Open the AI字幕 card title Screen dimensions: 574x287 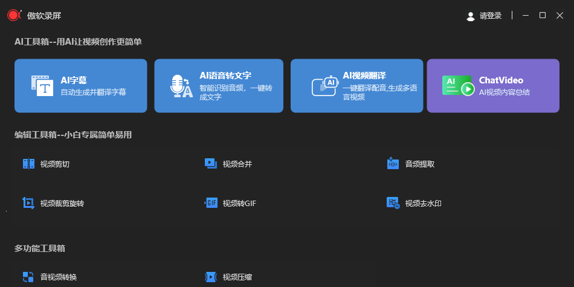click(74, 80)
